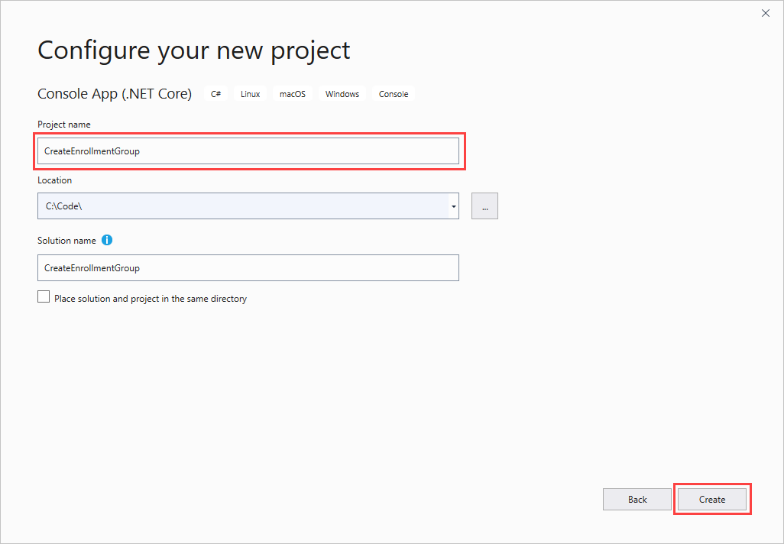Close the Configure your new project dialog
The image size is (784, 544).
pos(766,13)
